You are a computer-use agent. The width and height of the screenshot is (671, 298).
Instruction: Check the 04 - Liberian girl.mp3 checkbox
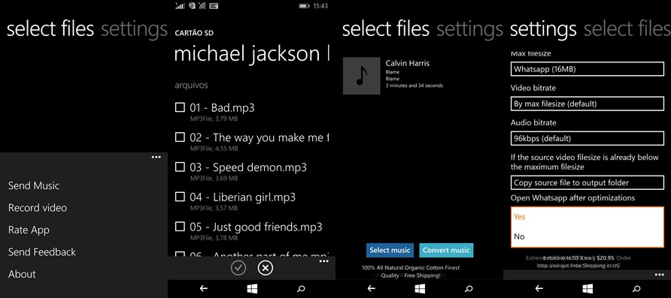[x=180, y=197]
